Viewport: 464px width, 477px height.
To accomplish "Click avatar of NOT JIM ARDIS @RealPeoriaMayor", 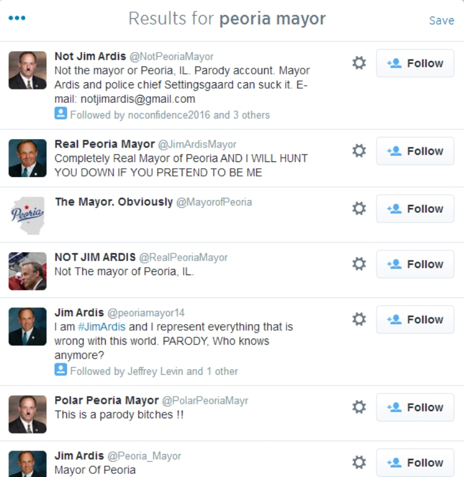I will tap(27, 271).
